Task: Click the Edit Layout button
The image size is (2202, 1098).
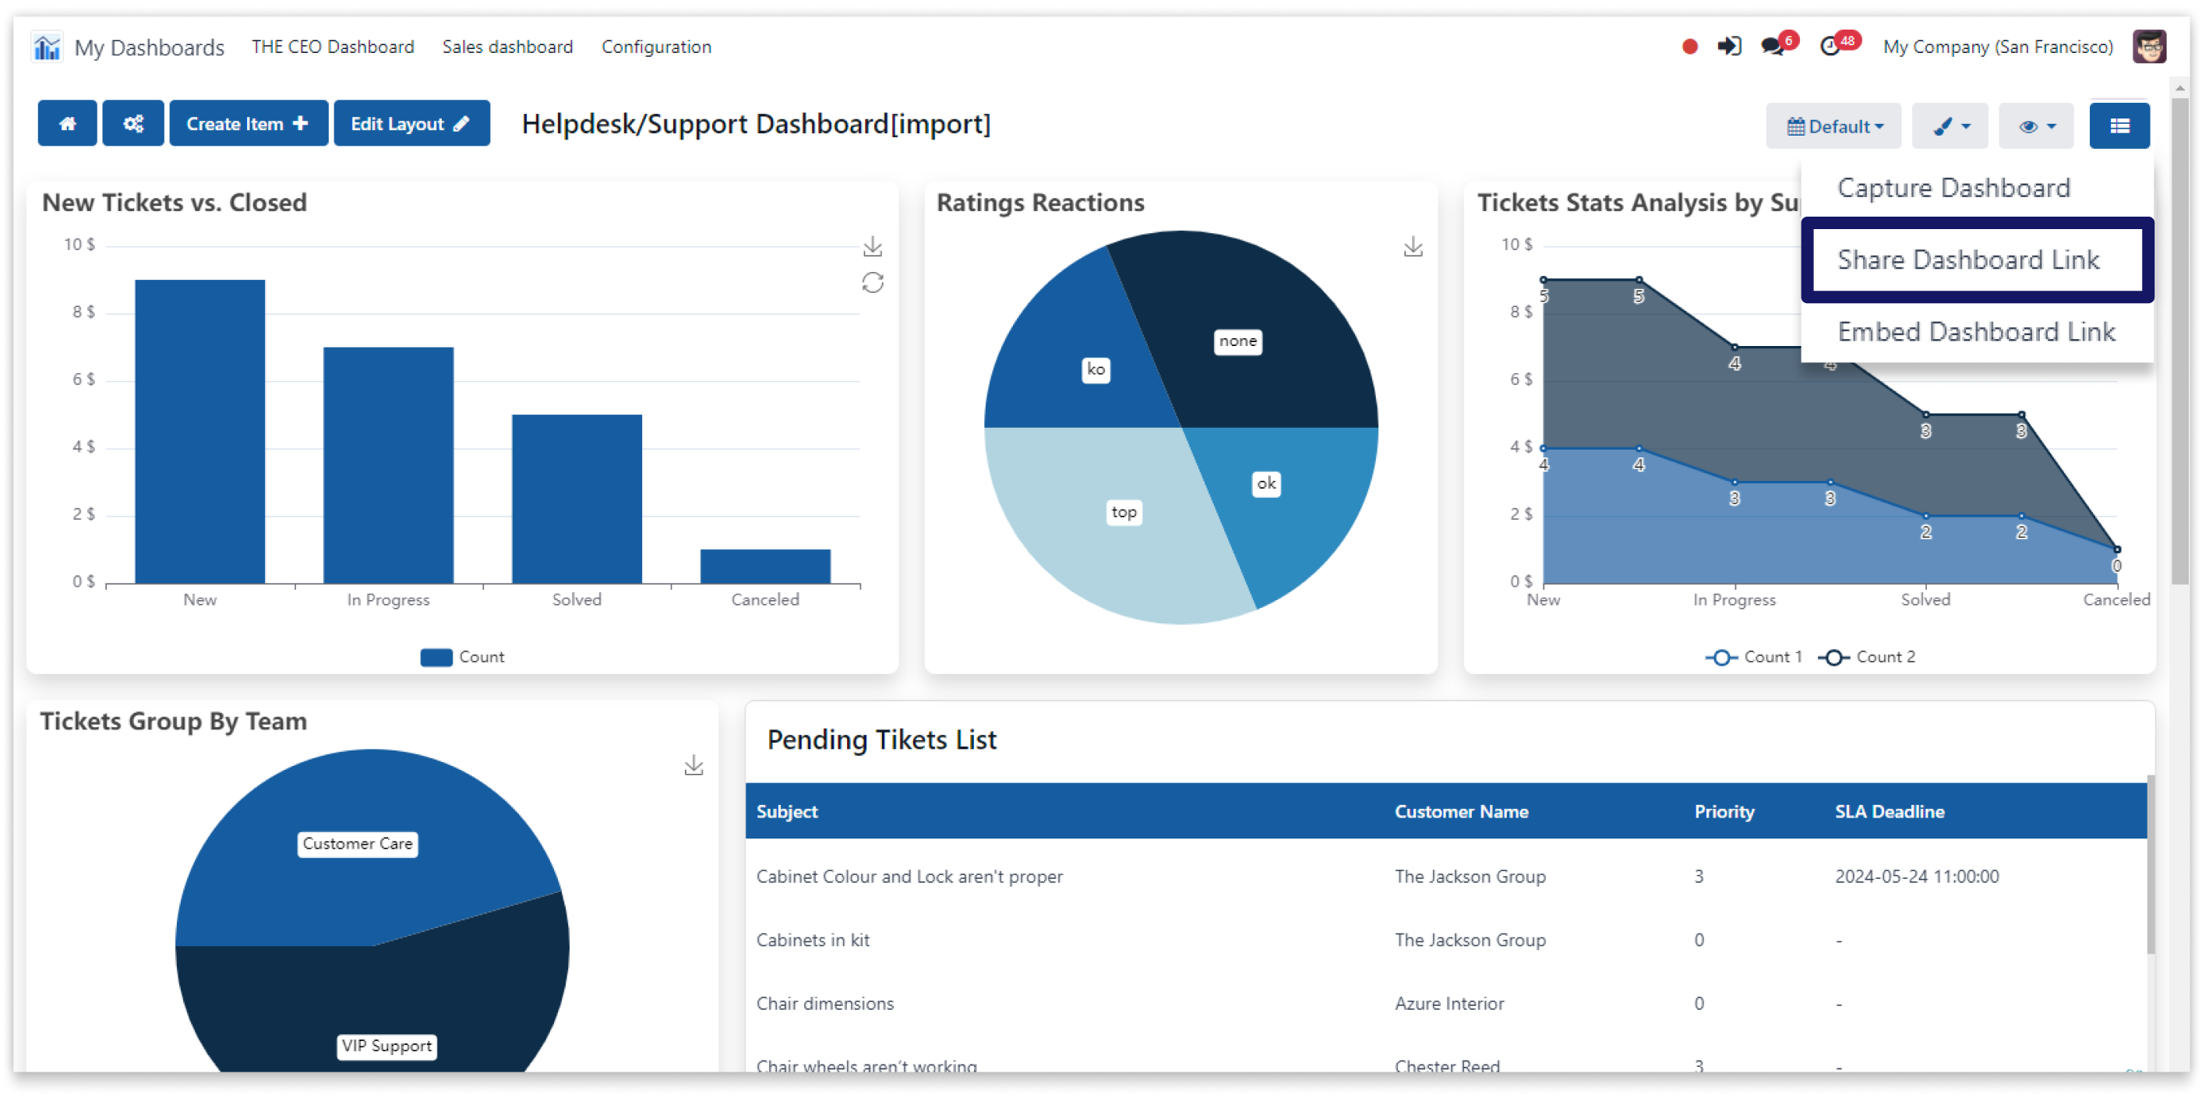Action: coord(411,123)
